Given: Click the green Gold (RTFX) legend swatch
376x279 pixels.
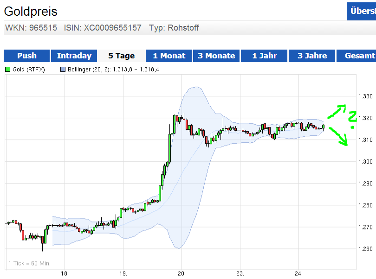Looking at the screenshot, I should click(x=8, y=70).
